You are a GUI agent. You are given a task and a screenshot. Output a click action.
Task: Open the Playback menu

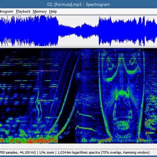(23, 12)
